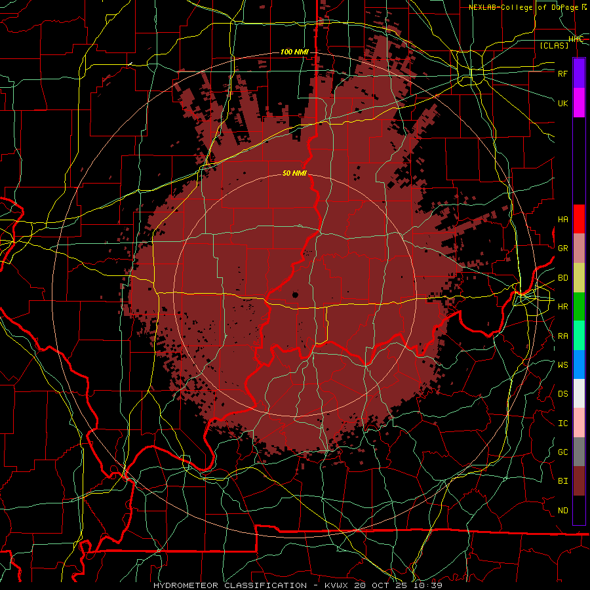This screenshot has width=590, height=590.
Task: Click the black radar site dot at map center
Action: pyautogui.click(x=296, y=294)
